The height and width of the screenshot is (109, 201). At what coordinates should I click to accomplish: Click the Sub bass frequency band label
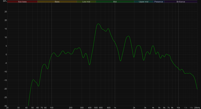(22, 2)
